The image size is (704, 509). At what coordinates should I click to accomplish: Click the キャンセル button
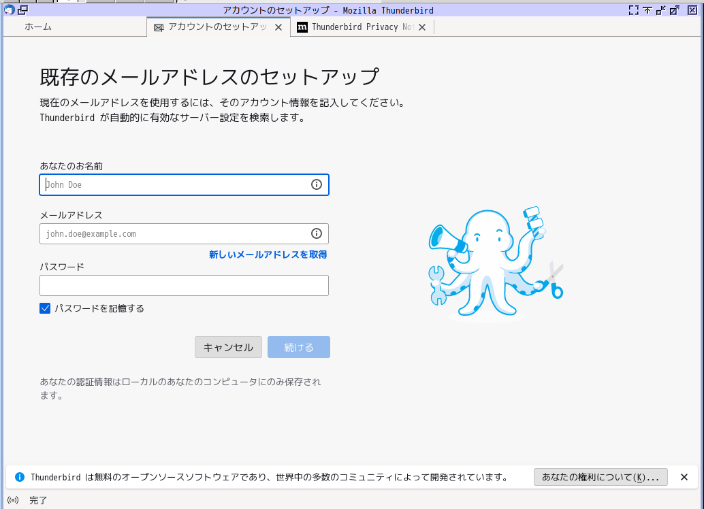tap(228, 347)
